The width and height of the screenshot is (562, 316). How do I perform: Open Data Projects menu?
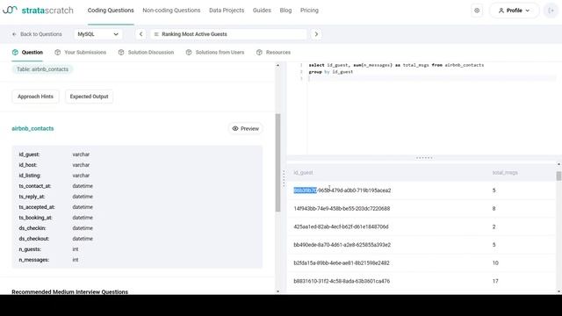(x=227, y=11)
